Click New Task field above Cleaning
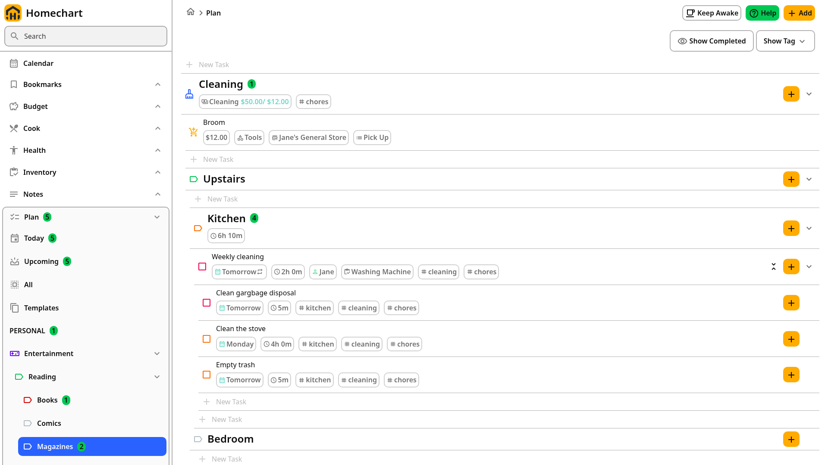The image size is (828, 465). click(x=500, y=65)
